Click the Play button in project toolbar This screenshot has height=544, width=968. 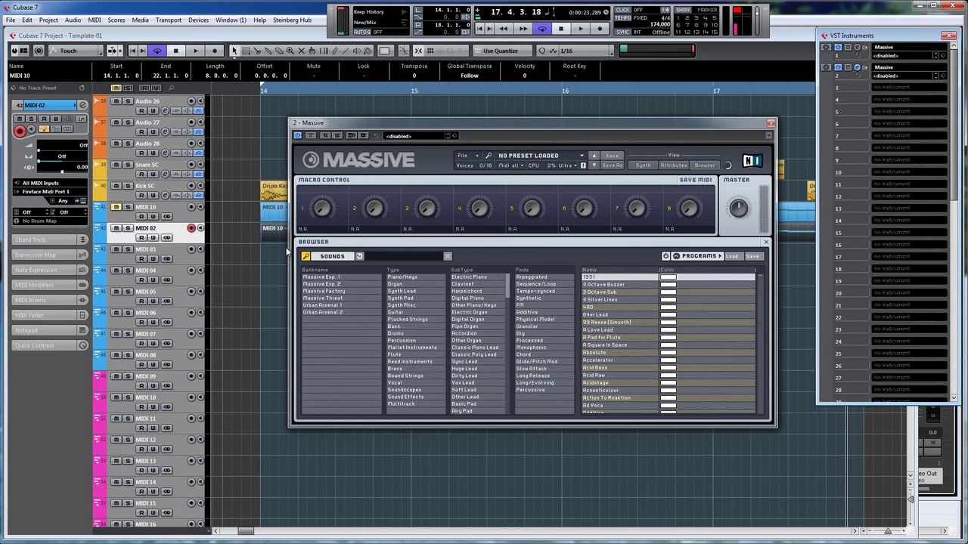click(x=195, y=51)
